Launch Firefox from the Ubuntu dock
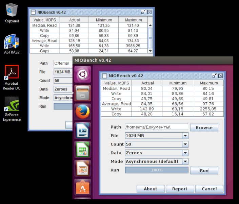 pyautogui.click(x=83, y=112)
